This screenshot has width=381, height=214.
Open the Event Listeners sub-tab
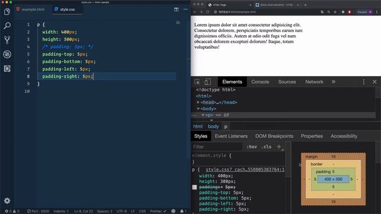coord(231,136)
